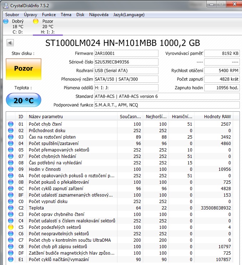The height and width of the screenshot is (265, 242).
Task: Click the blue Dobrý disk status icon
Action: 6,21
